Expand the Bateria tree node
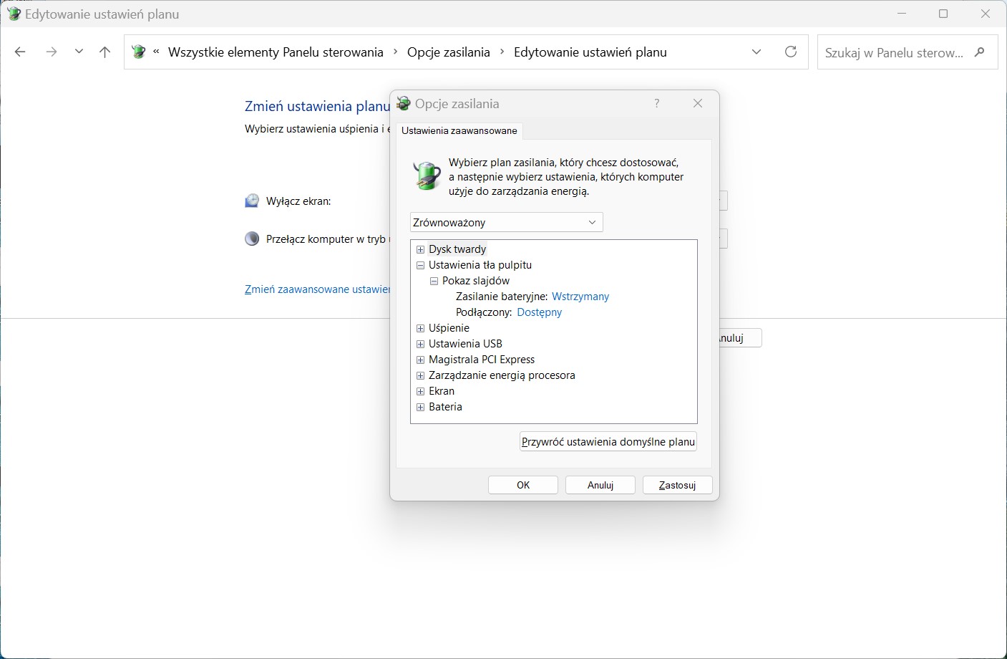Screen dimensions: 1007x659 [x=421, y=407]
